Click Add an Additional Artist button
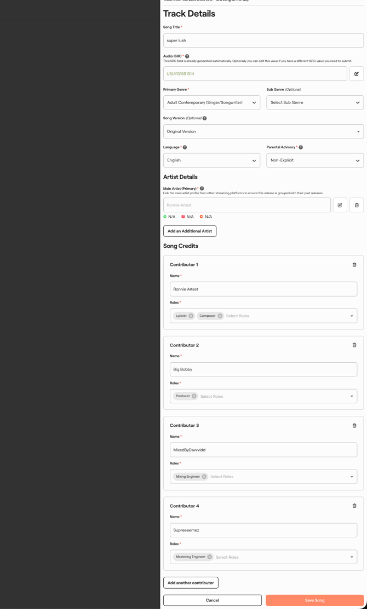The image size is (367, 609). (x=190, y=231)
